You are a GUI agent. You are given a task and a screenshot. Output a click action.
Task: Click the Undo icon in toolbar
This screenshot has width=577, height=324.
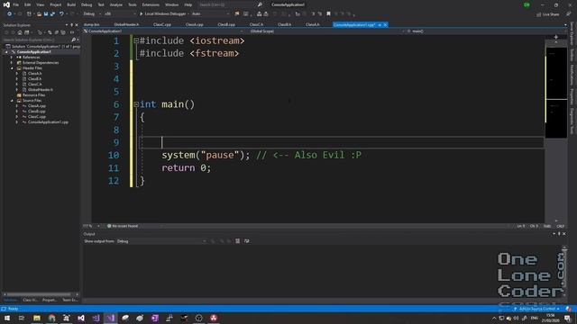point(61,14)
